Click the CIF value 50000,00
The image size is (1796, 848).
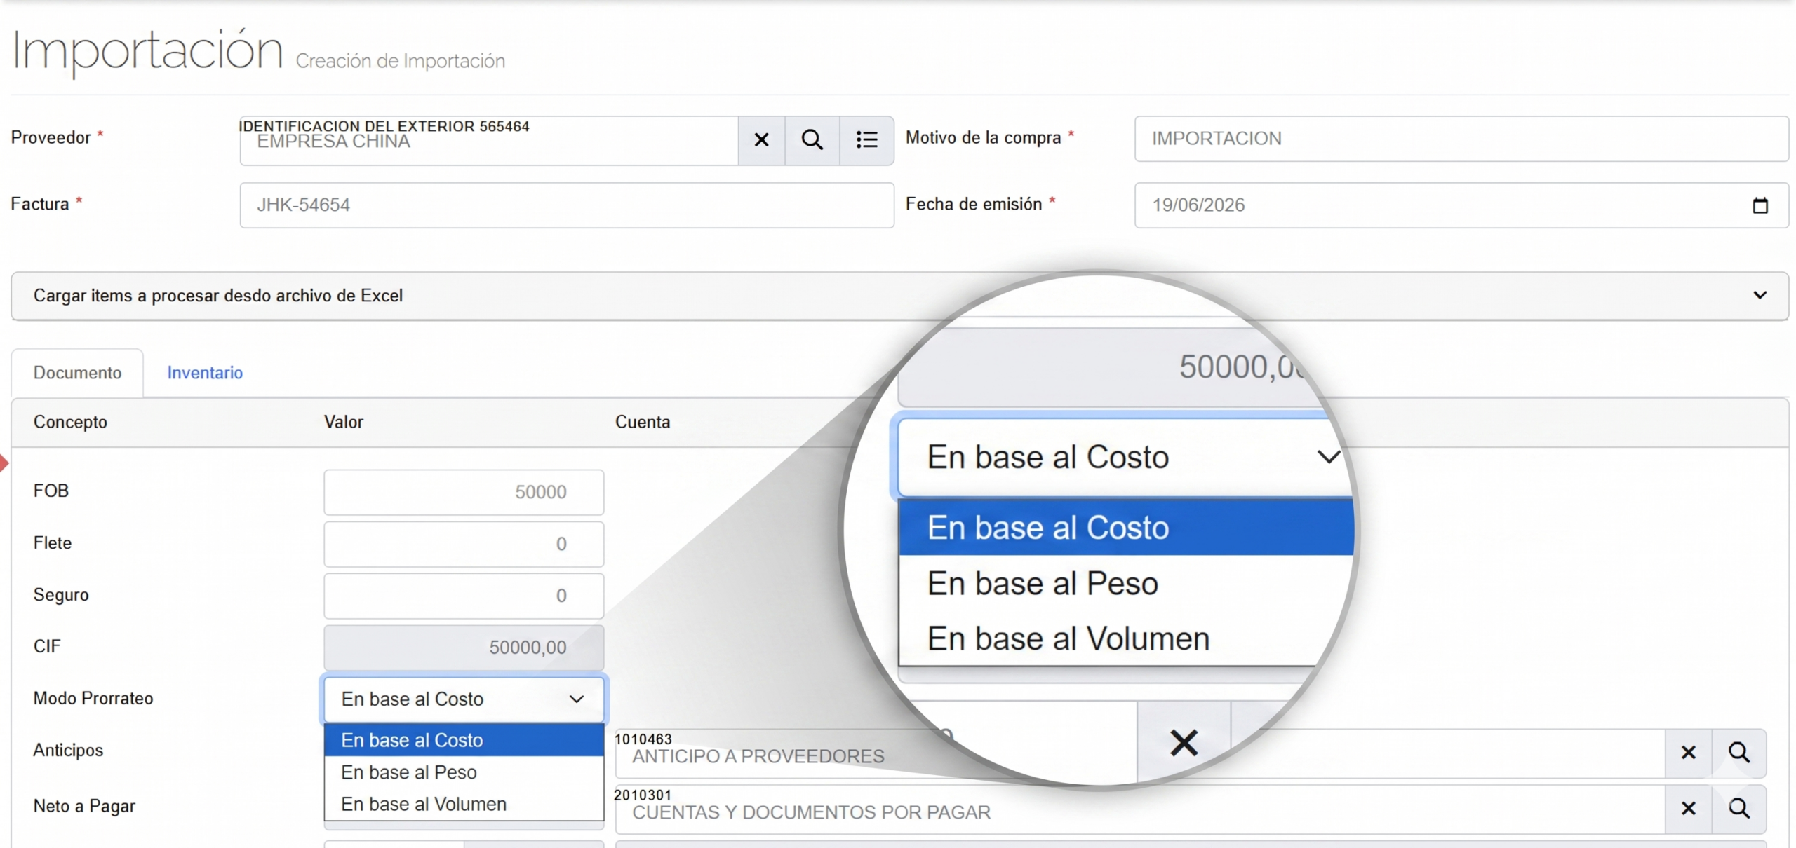(464, 647)
